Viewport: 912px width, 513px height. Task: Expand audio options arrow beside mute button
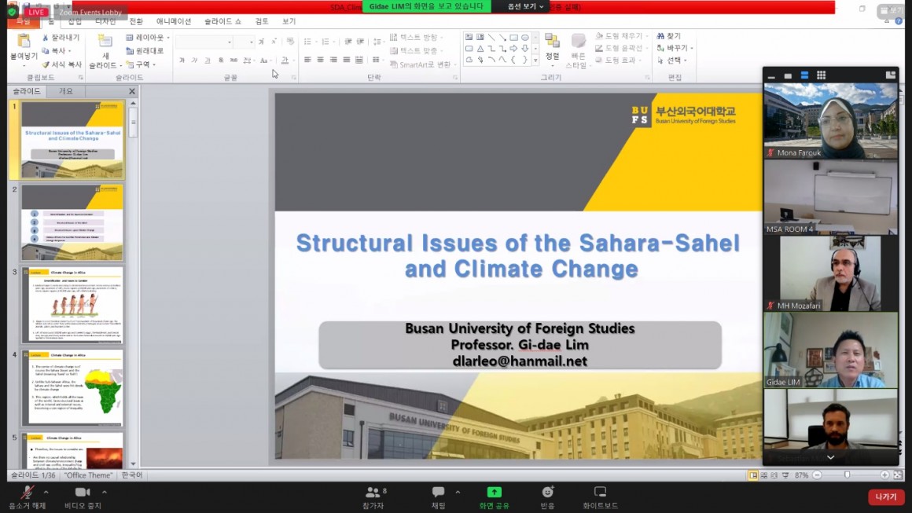click(46, 492)
